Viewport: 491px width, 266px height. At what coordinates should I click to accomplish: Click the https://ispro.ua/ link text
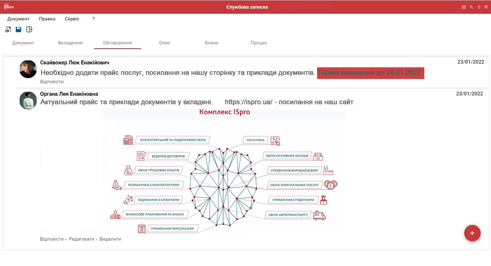[x=248, y=102]
